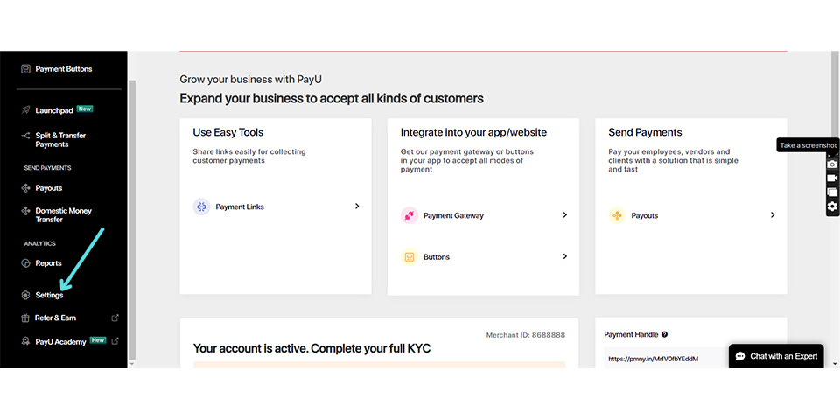
Task: Expand the Buttons row chevron
Action: (564, 257)
